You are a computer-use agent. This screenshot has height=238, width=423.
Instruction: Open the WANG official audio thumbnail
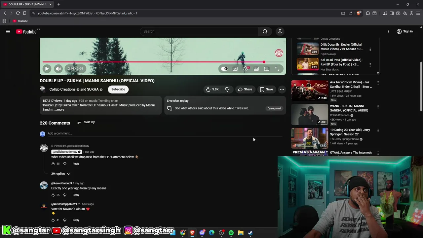click(310, 114)
